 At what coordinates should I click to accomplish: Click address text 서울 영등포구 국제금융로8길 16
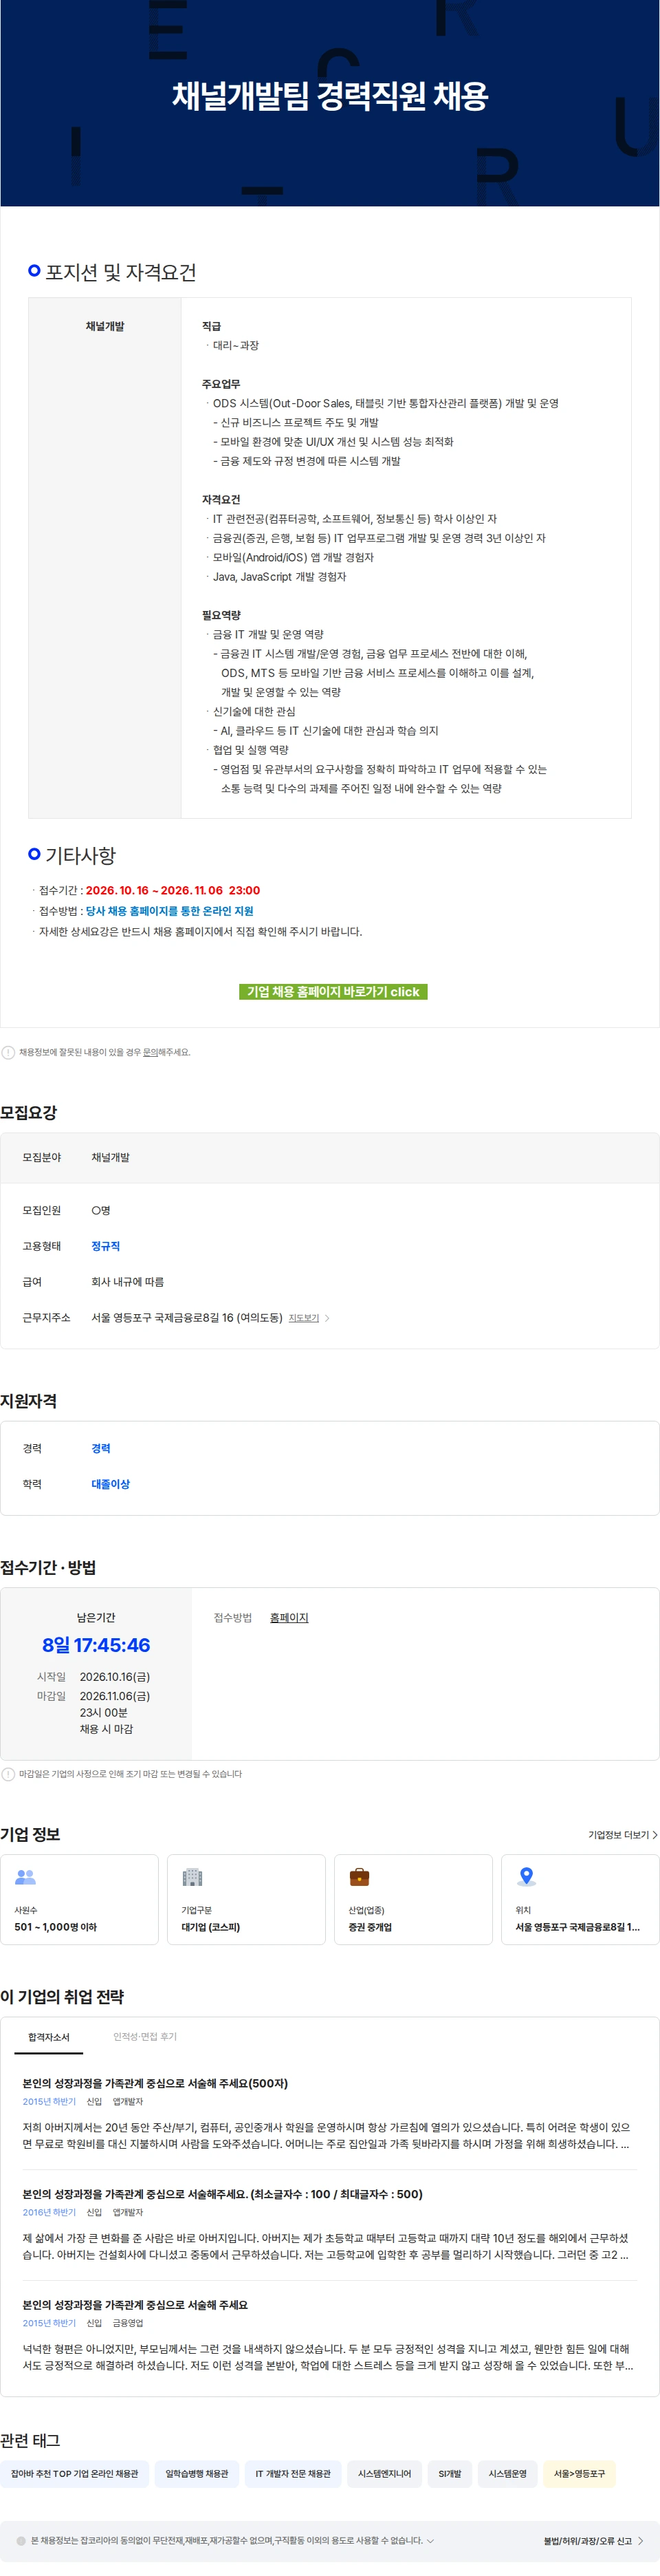click(x=187, y=1318)
